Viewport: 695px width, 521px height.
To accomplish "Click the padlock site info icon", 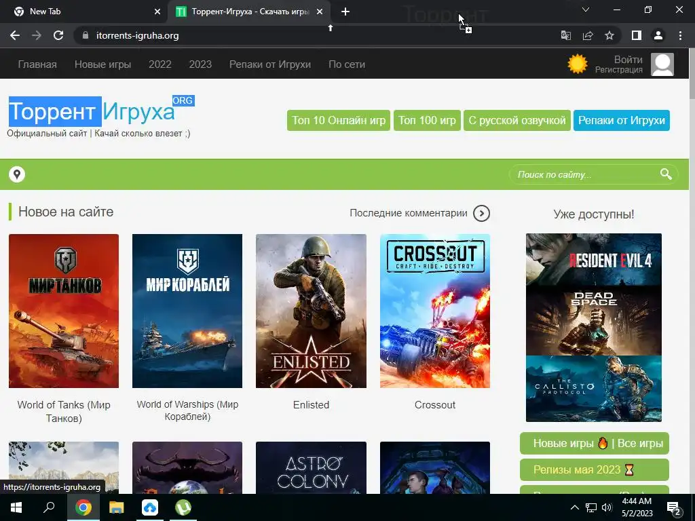I will click(86, 35).
